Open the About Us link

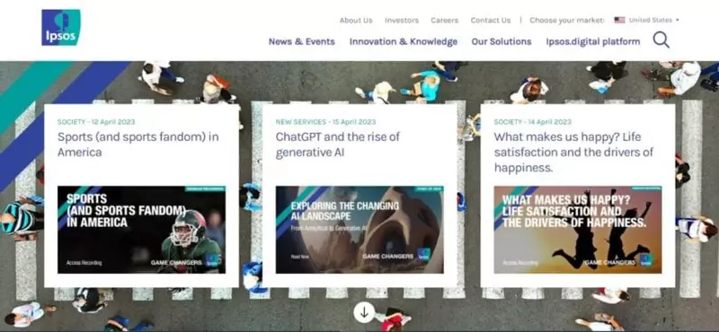(x=356, y=20)
